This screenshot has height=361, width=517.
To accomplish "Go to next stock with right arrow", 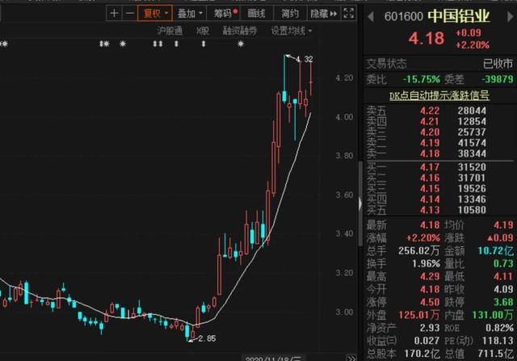I will [510, 16].
